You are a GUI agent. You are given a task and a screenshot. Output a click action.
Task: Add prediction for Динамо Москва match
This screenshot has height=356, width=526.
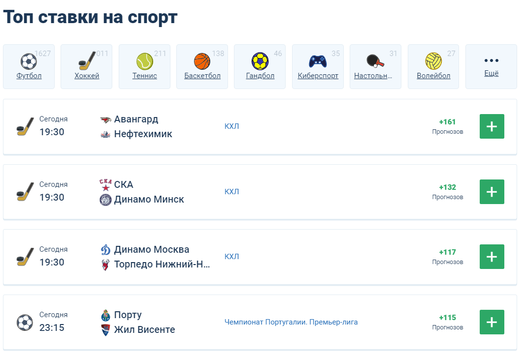(492, 257)
